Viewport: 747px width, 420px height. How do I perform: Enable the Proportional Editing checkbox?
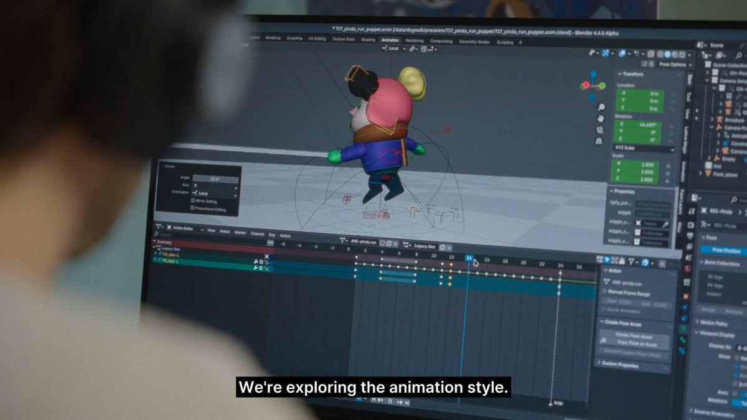pyautogui.click(x=193, y=208)
